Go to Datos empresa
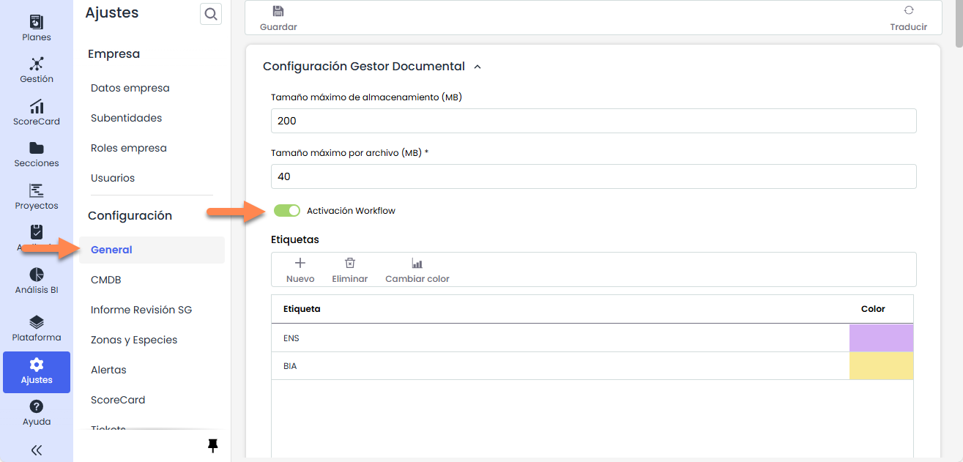 coord(130,88)
